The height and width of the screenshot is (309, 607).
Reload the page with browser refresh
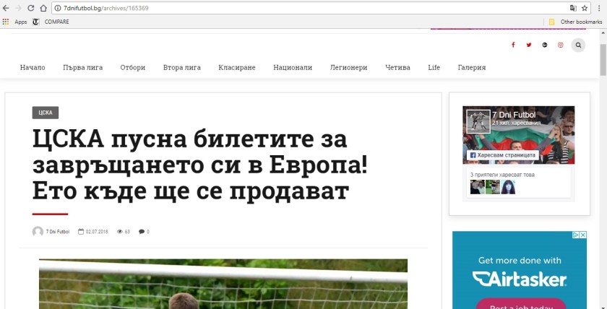click(30, 7)
